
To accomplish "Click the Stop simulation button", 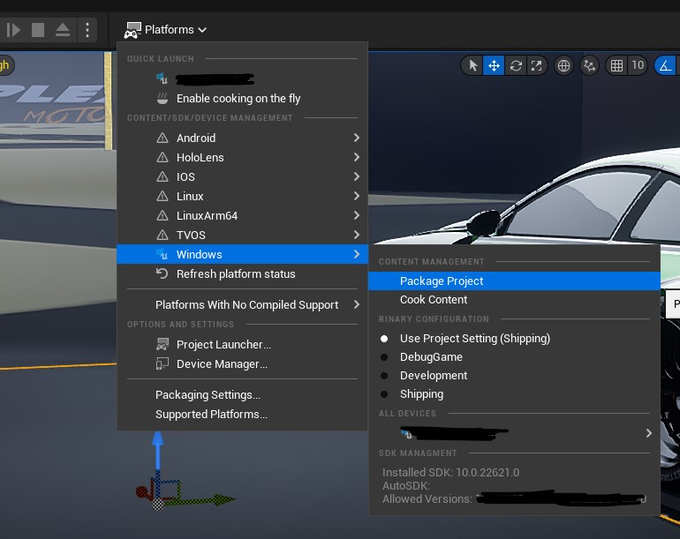I will 38,30.
